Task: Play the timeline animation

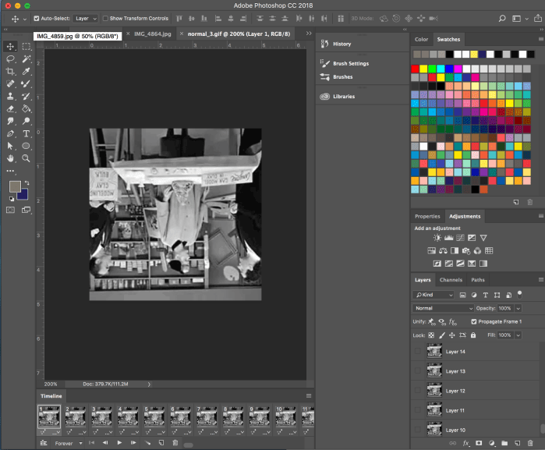Action: coord(119,443)
